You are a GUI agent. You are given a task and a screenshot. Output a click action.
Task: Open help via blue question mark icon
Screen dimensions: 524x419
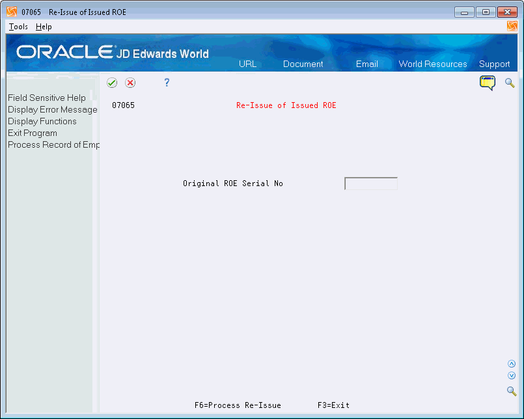pos(167,83)
